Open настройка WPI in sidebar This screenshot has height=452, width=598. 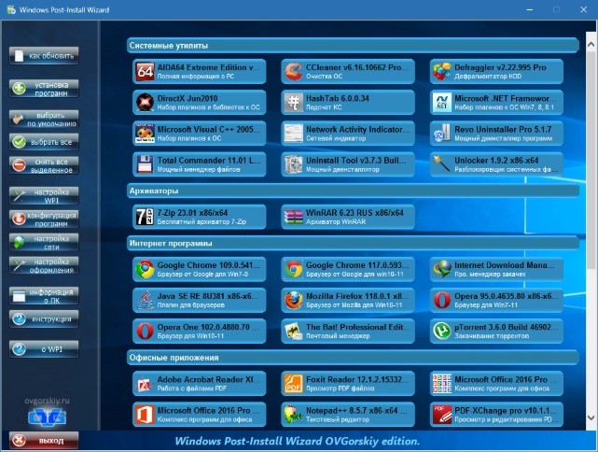[44, 196]
